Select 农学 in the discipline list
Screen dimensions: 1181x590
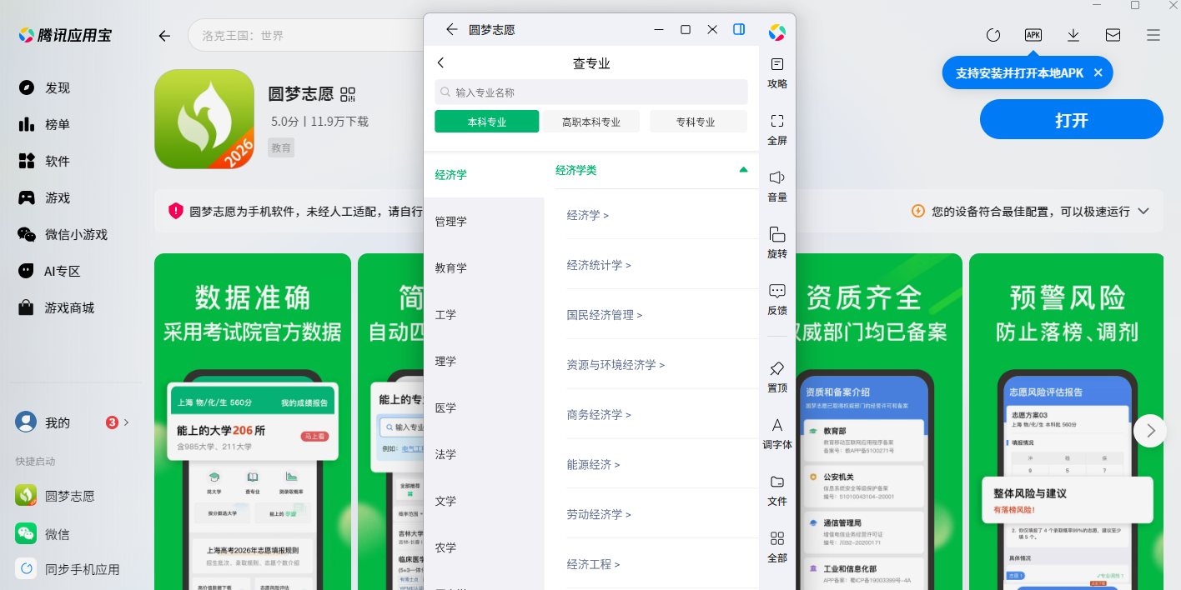[484, 548]
